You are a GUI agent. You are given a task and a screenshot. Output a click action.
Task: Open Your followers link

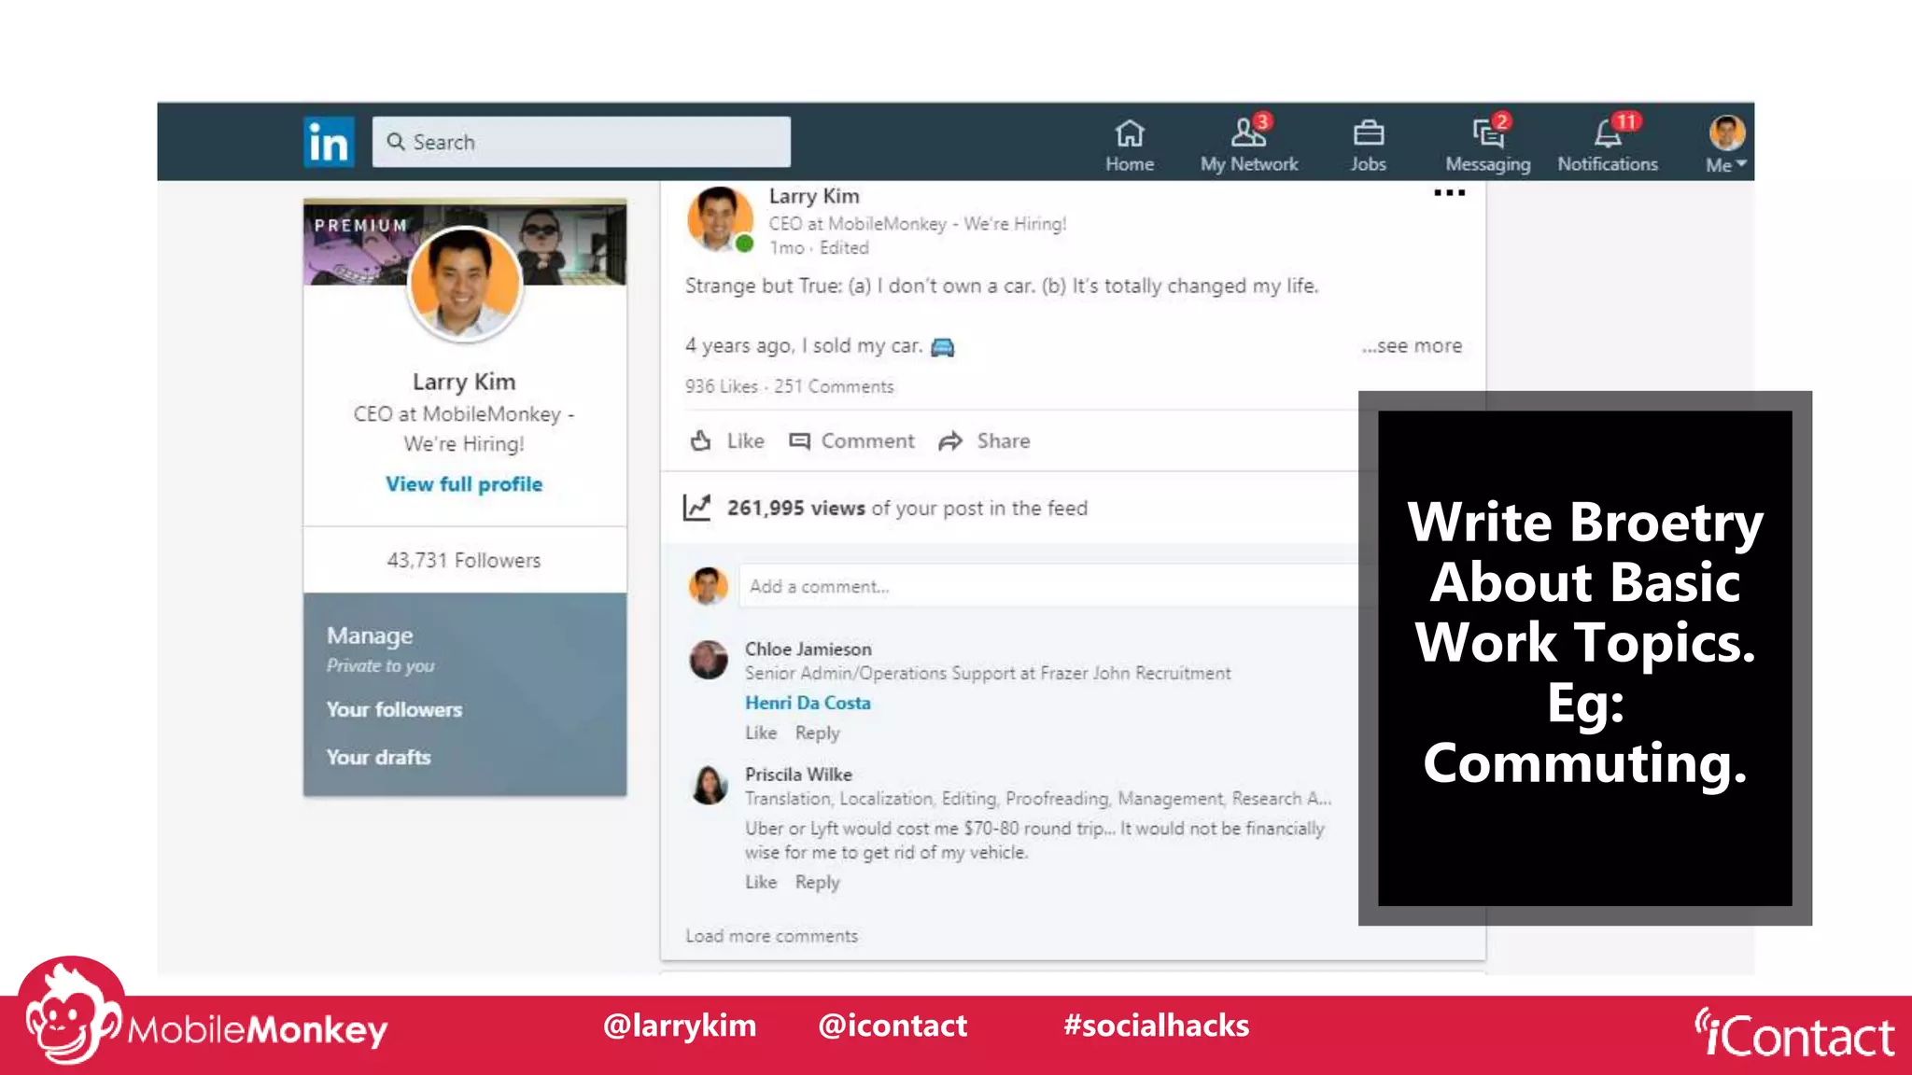394,709
